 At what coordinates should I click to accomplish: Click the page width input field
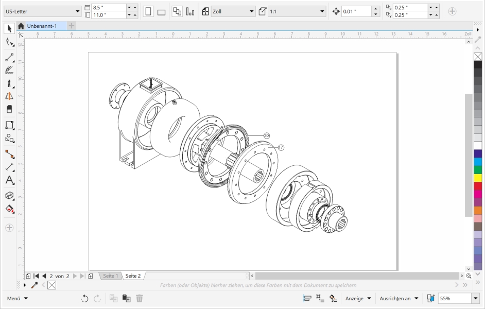click(x=108, y=7)
